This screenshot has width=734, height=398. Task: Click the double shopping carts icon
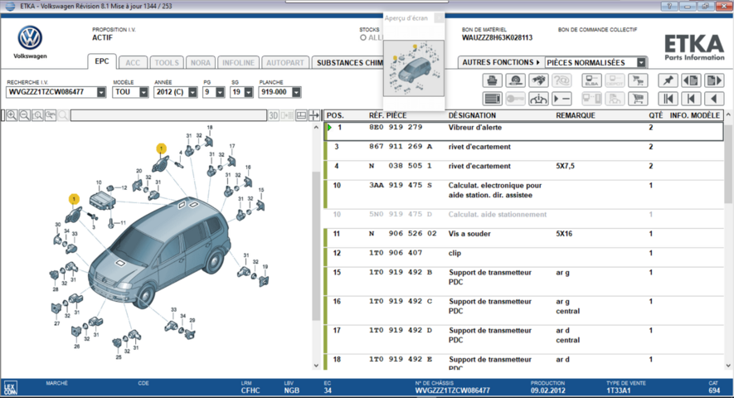[638, 80]
